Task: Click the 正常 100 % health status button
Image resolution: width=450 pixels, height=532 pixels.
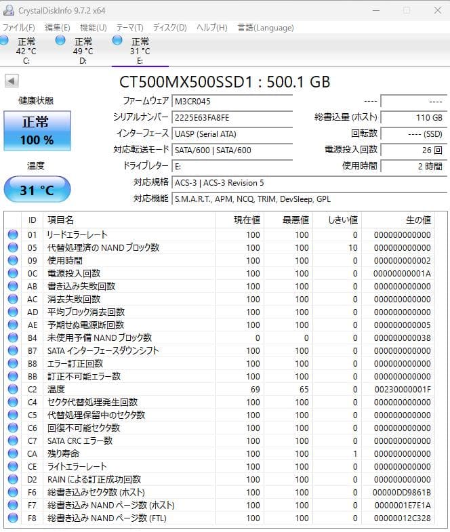Action: (x=37, y=131)
